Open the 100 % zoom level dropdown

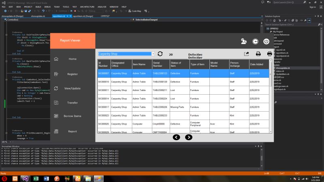click(x=10, y=142)
